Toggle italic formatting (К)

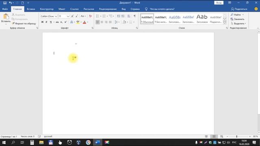tap(46, 22)
